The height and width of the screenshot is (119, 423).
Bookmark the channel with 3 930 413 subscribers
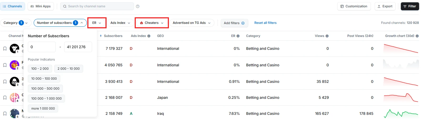tap(5, 82)
